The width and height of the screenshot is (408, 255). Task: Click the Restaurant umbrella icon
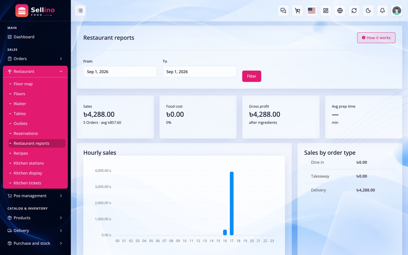[10, 71]
